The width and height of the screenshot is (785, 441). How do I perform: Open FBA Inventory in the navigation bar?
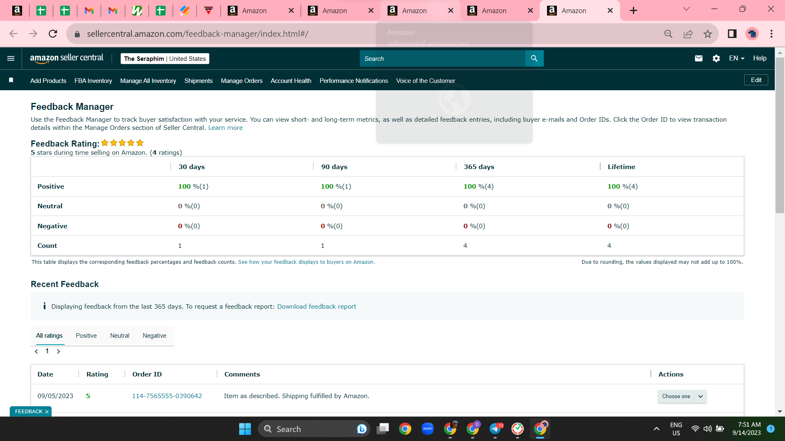[93, 81]
